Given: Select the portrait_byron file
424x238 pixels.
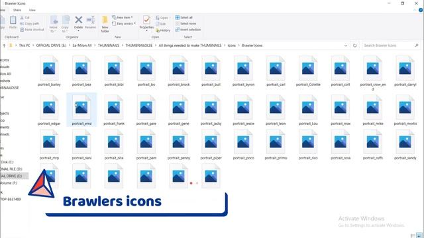Looking at the screenshot, I should tap(243, 71).
